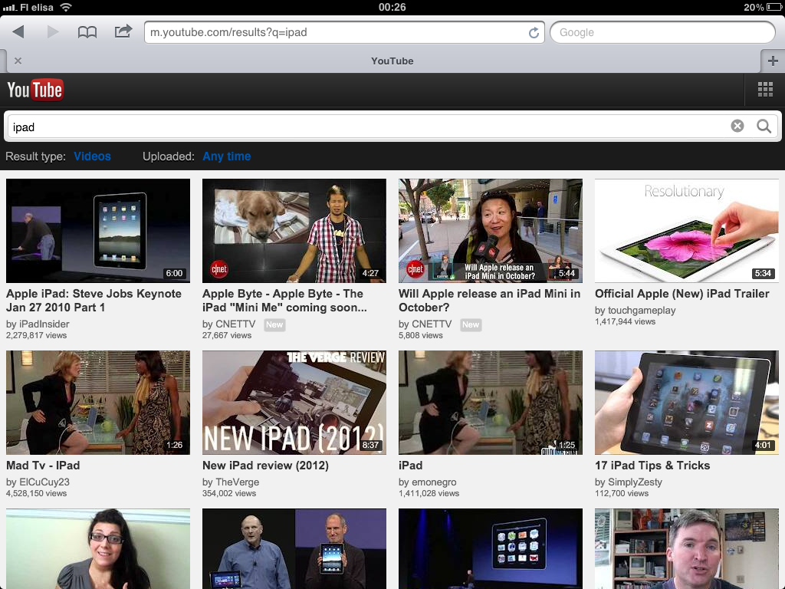Open the Resolutionary iPad trailer thumbnail
This screenshot has height=589, width=785.
tap(687, 231)
